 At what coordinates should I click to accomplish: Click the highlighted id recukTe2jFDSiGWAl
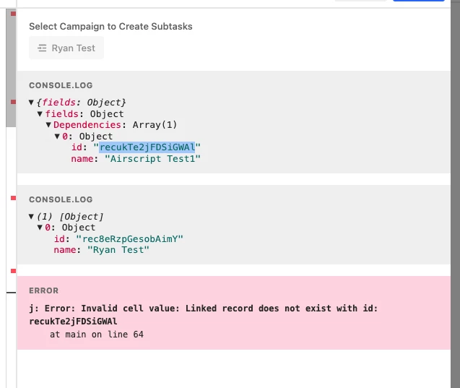[147, 147]
